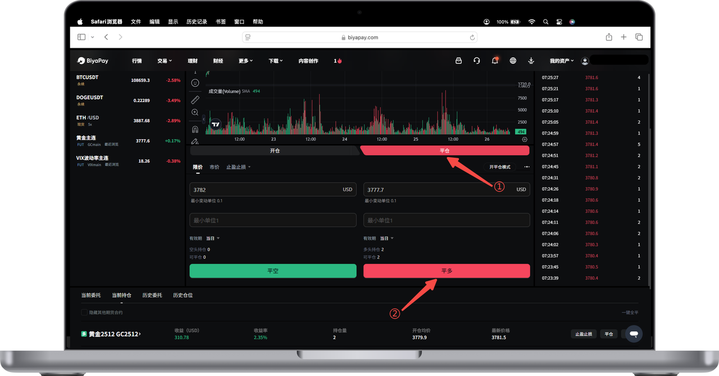Click the globe language icon
Screen dimensions: 719x376
click(x=513, y=61)
